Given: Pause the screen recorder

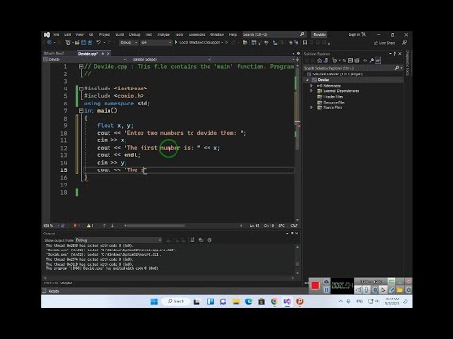Looking at the screenshot, I should (x=327, y=290).
